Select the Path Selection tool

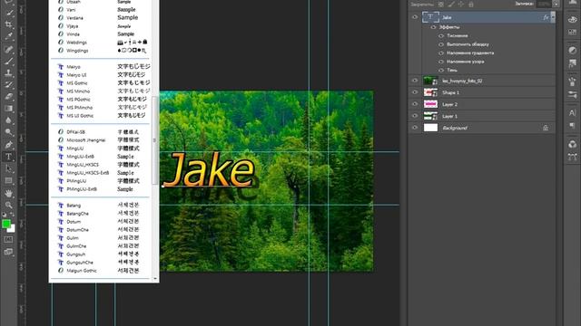click(x=9, y=169)
